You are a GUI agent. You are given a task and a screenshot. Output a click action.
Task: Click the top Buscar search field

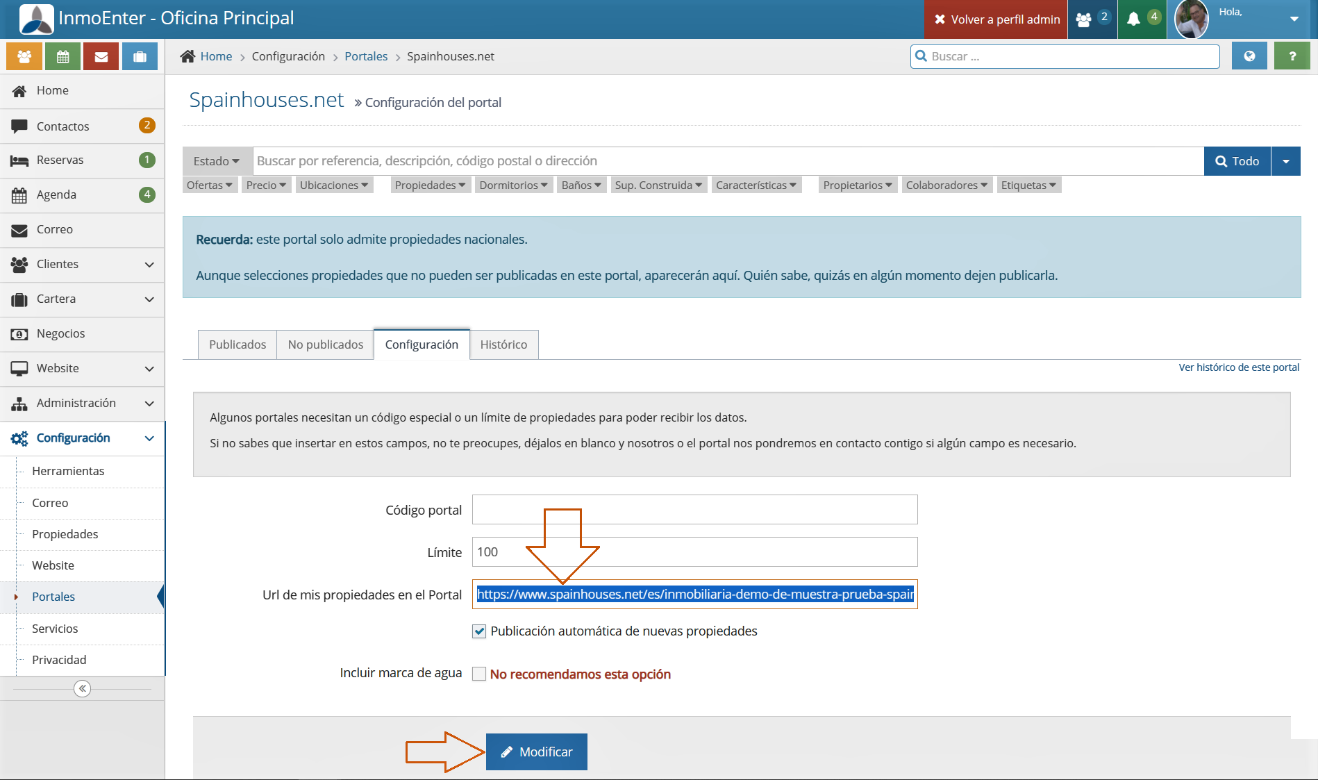click(1065, 56)
